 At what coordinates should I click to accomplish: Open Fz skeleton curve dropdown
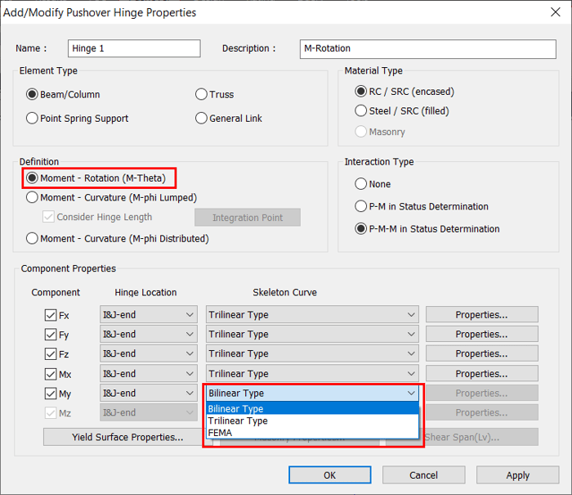click(x=312, y=353)
